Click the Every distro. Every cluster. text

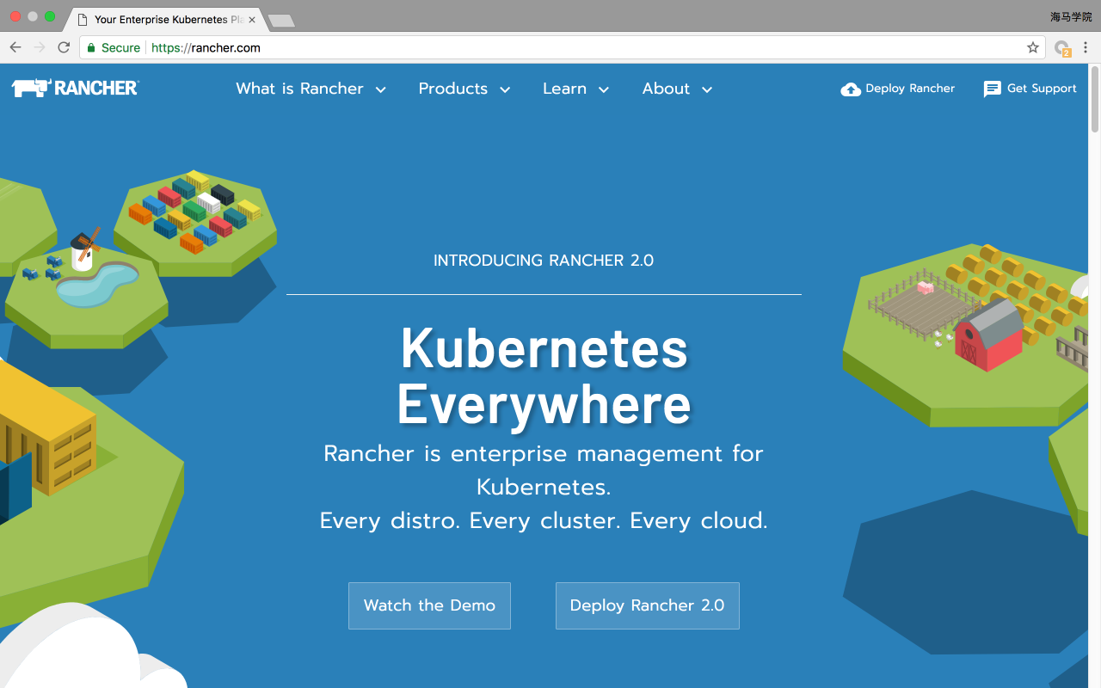544,520
